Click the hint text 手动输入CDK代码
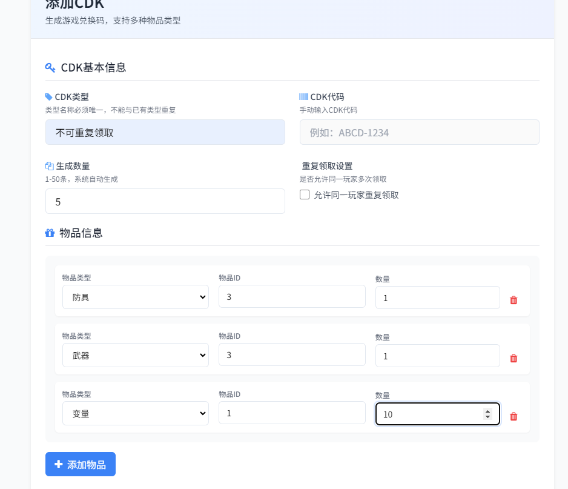 pos(328,110)
